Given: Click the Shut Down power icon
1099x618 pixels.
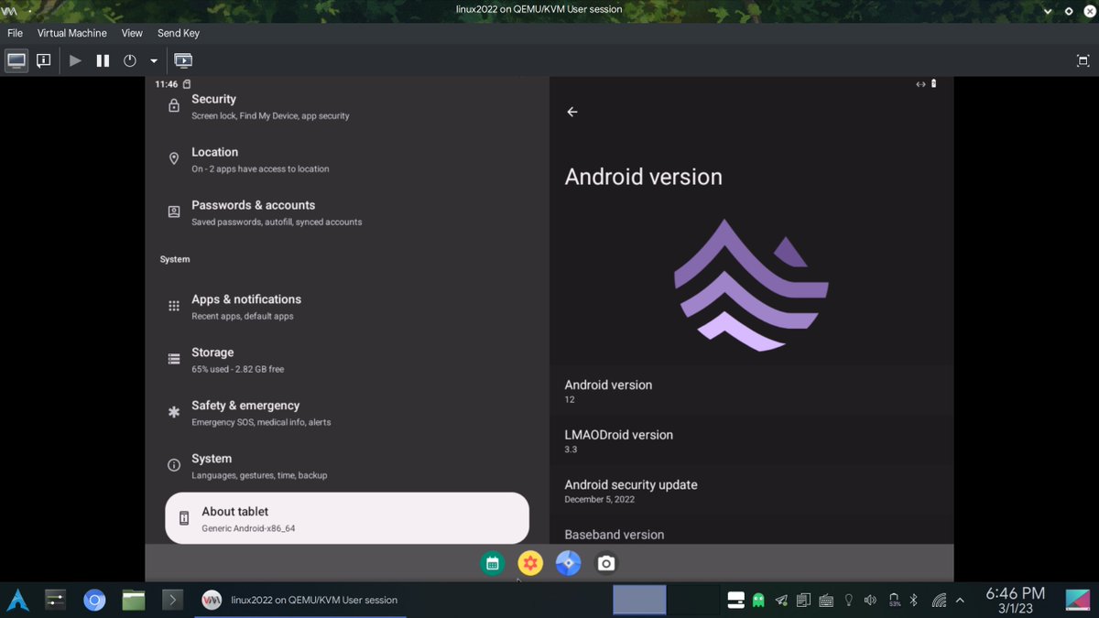Looking at the screenshot, I should [x=130, y=60].
